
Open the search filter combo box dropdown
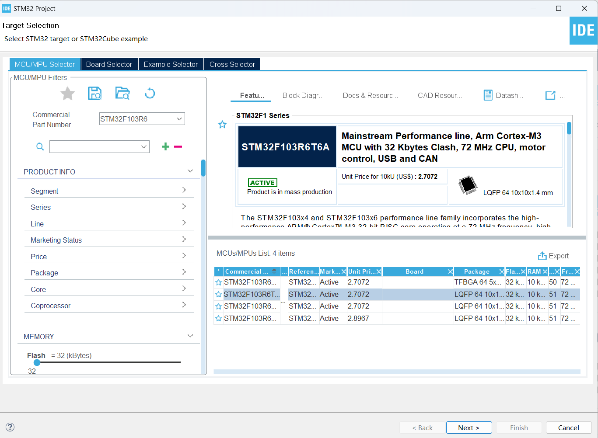(143, 146)
